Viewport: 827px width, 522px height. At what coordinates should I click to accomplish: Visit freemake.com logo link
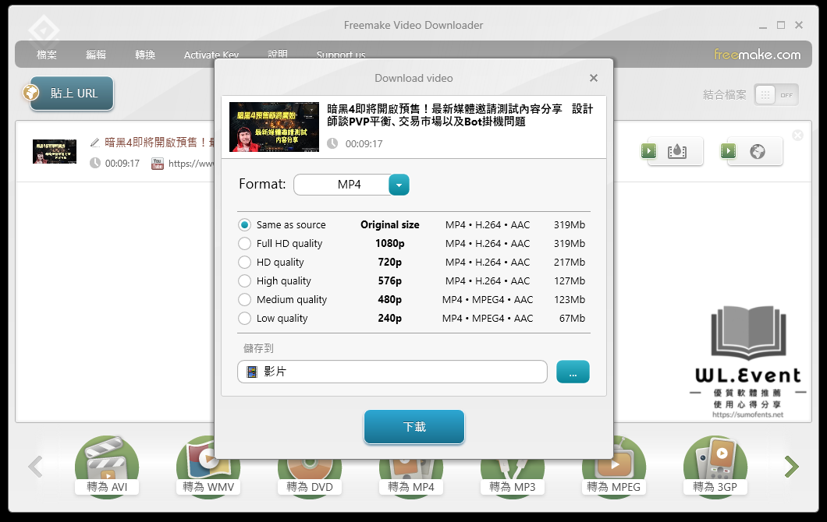click(757, 55)
